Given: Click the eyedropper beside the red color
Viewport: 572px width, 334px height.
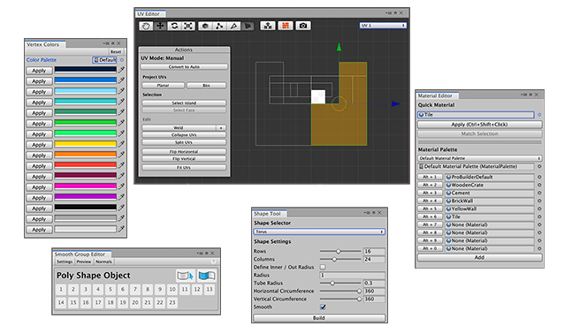Looking at the screenshot, I should click(121, 165).
